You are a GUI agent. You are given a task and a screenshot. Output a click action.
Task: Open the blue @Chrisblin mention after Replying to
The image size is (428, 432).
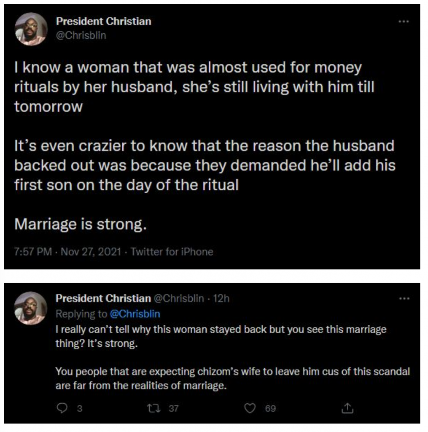pos(135,314)
